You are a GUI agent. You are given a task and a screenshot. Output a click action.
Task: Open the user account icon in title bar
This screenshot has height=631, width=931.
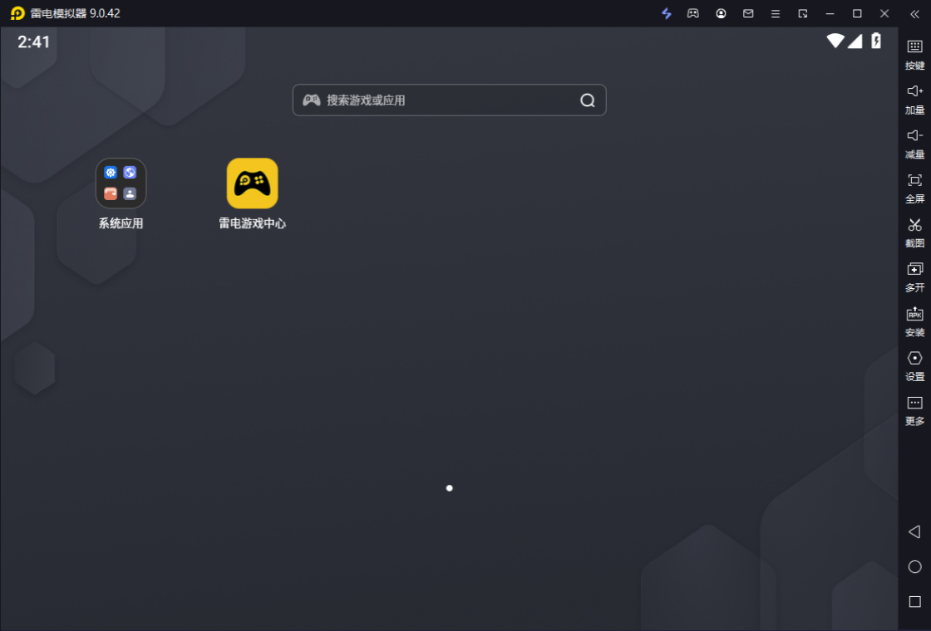pos(721,13)
